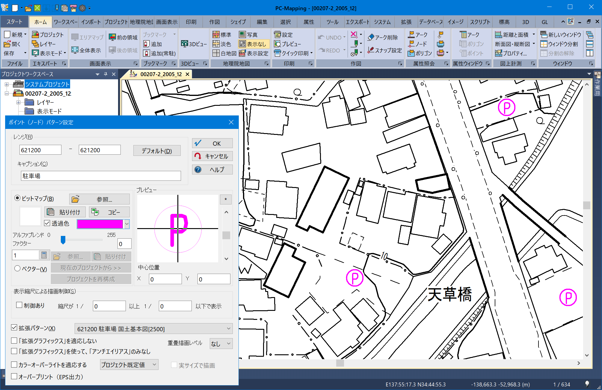Click the キャンセル button
602x390 pixels.
(x=212, y=156)
